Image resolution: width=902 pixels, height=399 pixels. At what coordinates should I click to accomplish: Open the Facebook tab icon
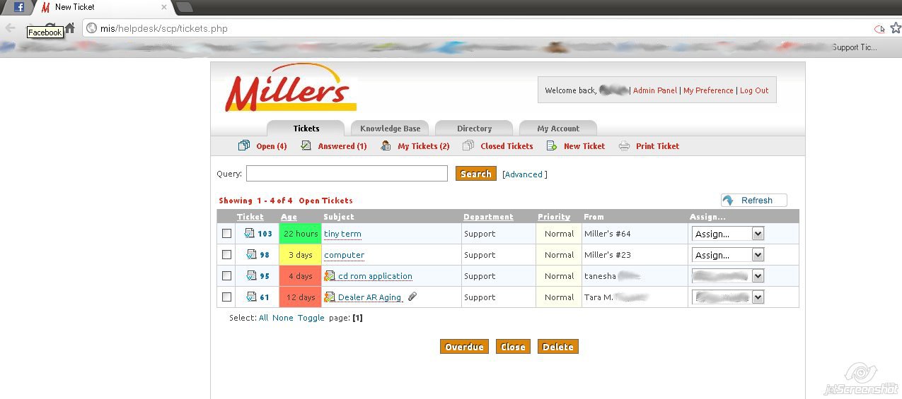point(18,7)
